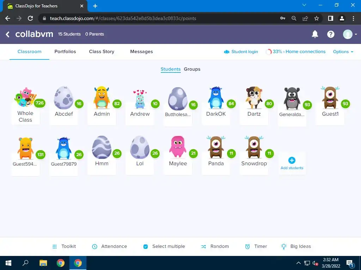Open the Class Story tab
Viewport: 361px width, 270px height.
(x=102, y=52)
